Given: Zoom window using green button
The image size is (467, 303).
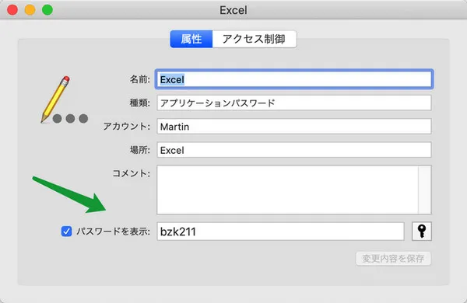Looking at the screenshot, I should tap(47, 10).
